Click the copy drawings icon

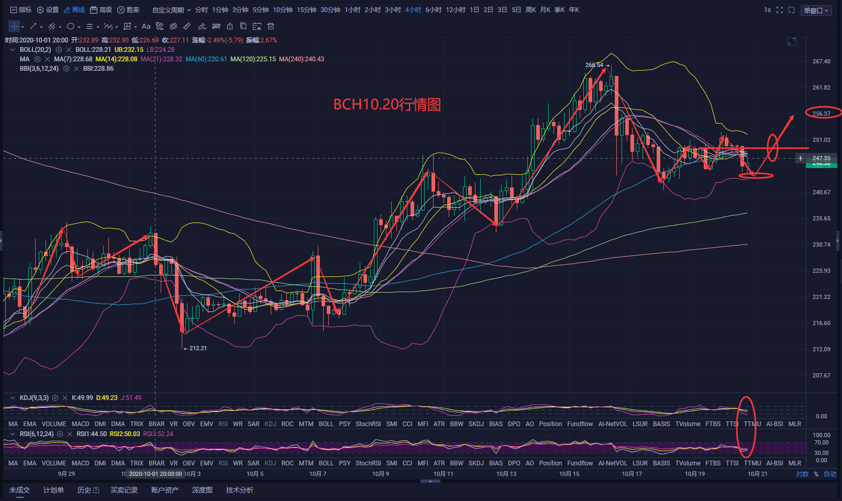point(243,26)
